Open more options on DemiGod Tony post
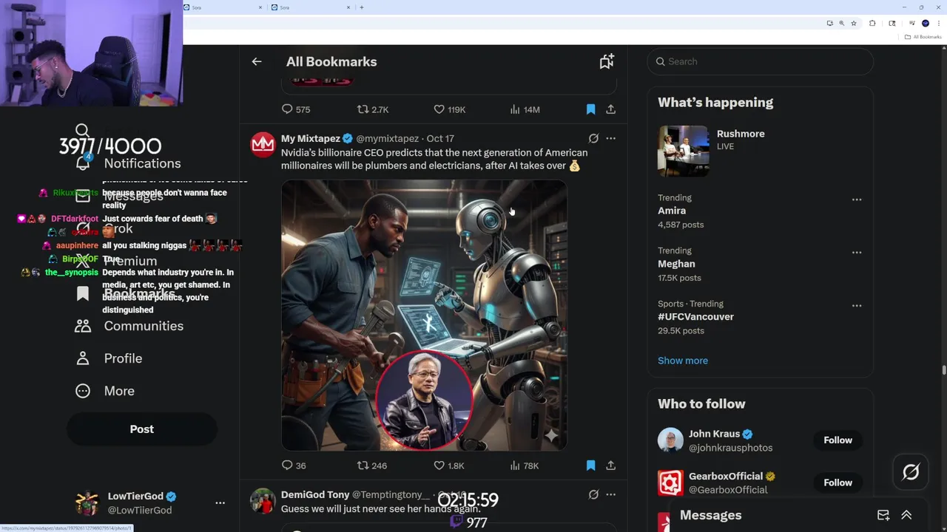This screenshot has width=947, height=532. pyautogui.click(x=610, y=494)
